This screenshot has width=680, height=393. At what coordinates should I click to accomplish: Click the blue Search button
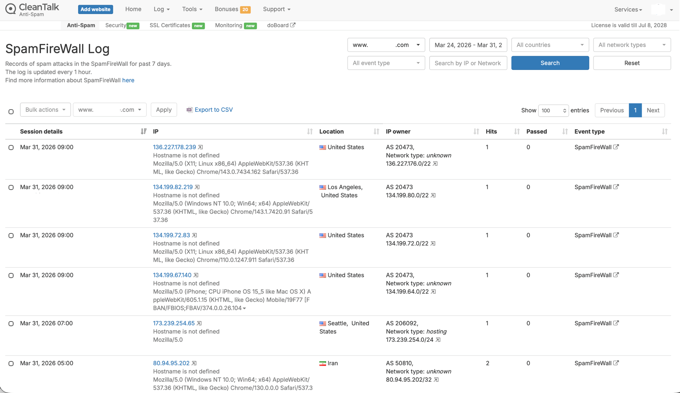click(x=550, y=63)
